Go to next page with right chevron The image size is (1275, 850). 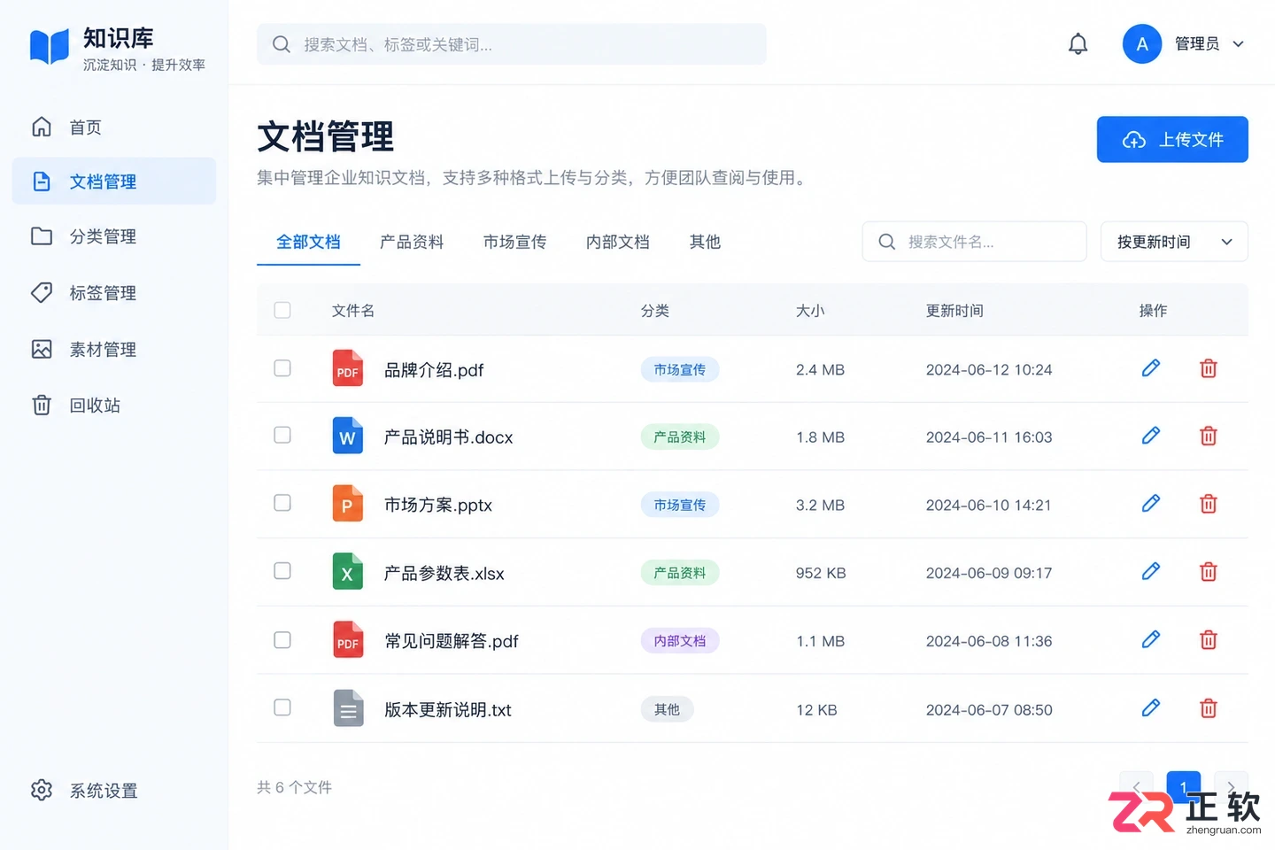click(x=1231, y=786)
